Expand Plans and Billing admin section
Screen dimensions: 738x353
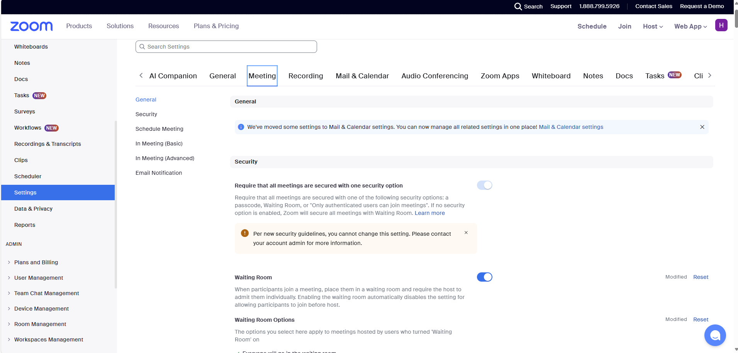[36, 262]
